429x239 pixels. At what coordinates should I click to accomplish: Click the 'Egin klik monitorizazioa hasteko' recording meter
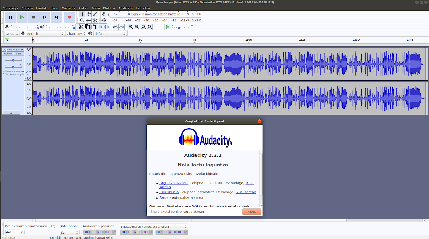coord(156,14)
